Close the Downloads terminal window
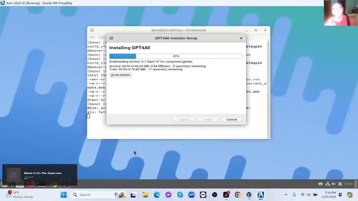Viewport: 358px width, 201px height. (265, 30)
